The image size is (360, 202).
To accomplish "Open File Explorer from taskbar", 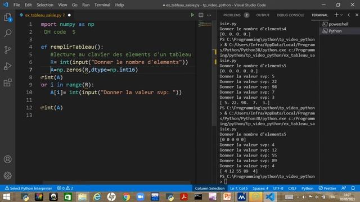I will tap(83, 197).
